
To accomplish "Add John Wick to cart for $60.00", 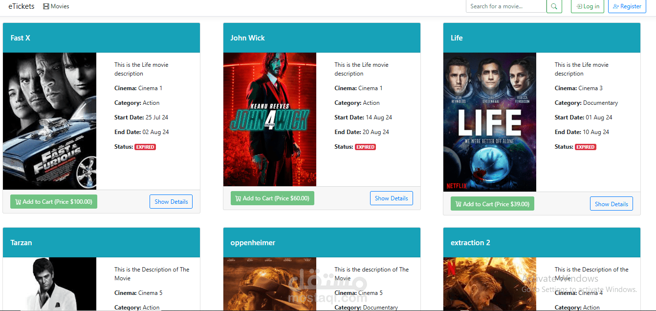I will click(x=272, y=198).
